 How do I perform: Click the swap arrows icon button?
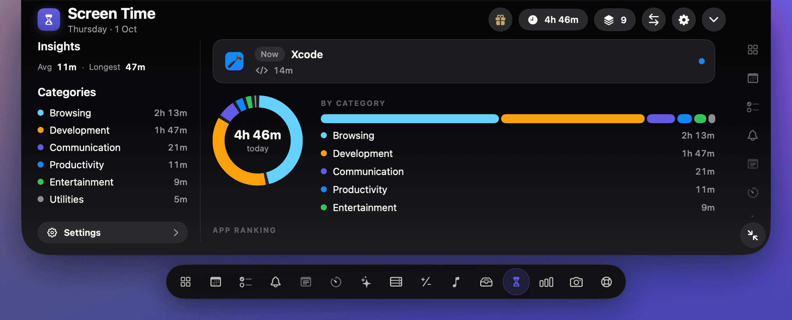tap(654, 20)
